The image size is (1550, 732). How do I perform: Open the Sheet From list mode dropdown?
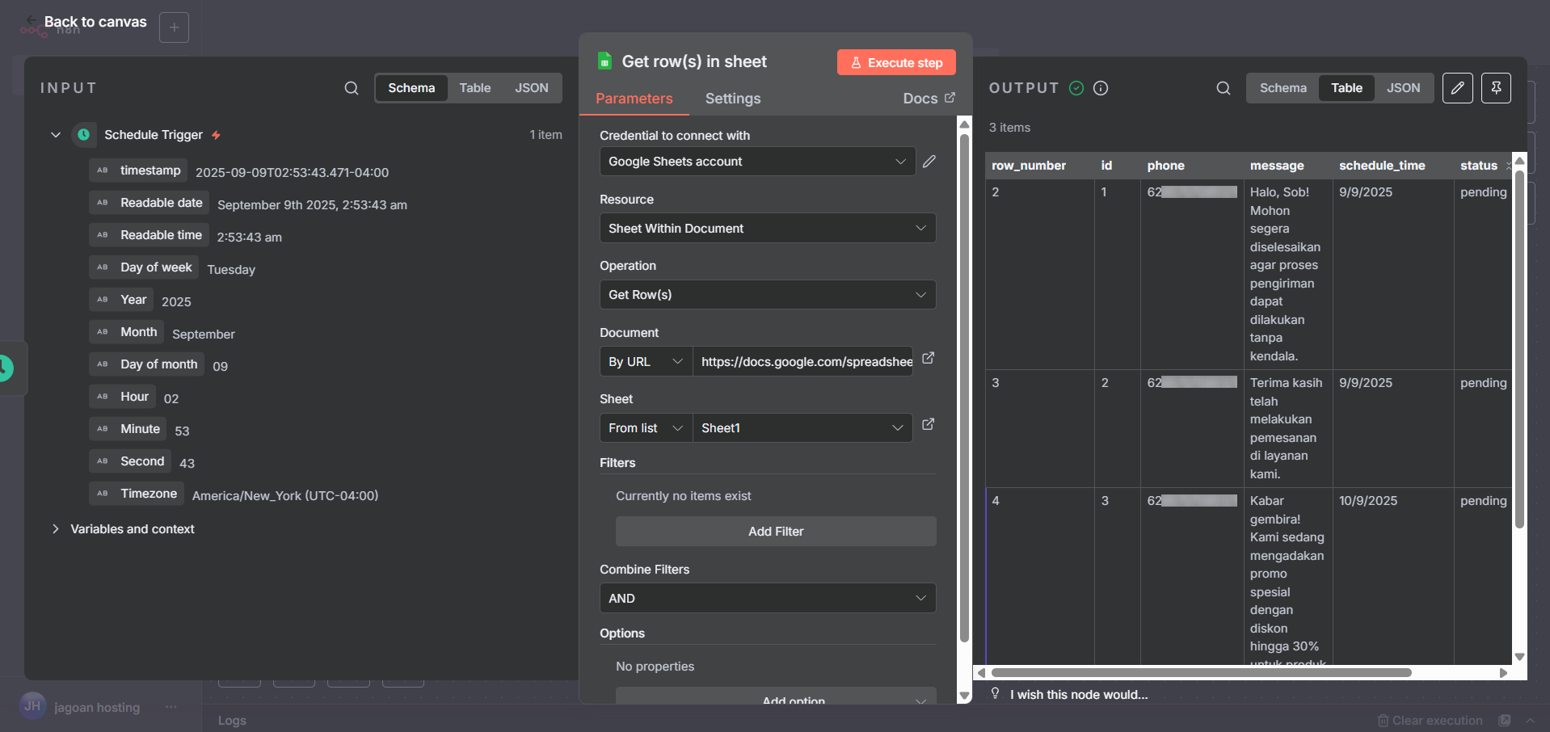[646, 428]
